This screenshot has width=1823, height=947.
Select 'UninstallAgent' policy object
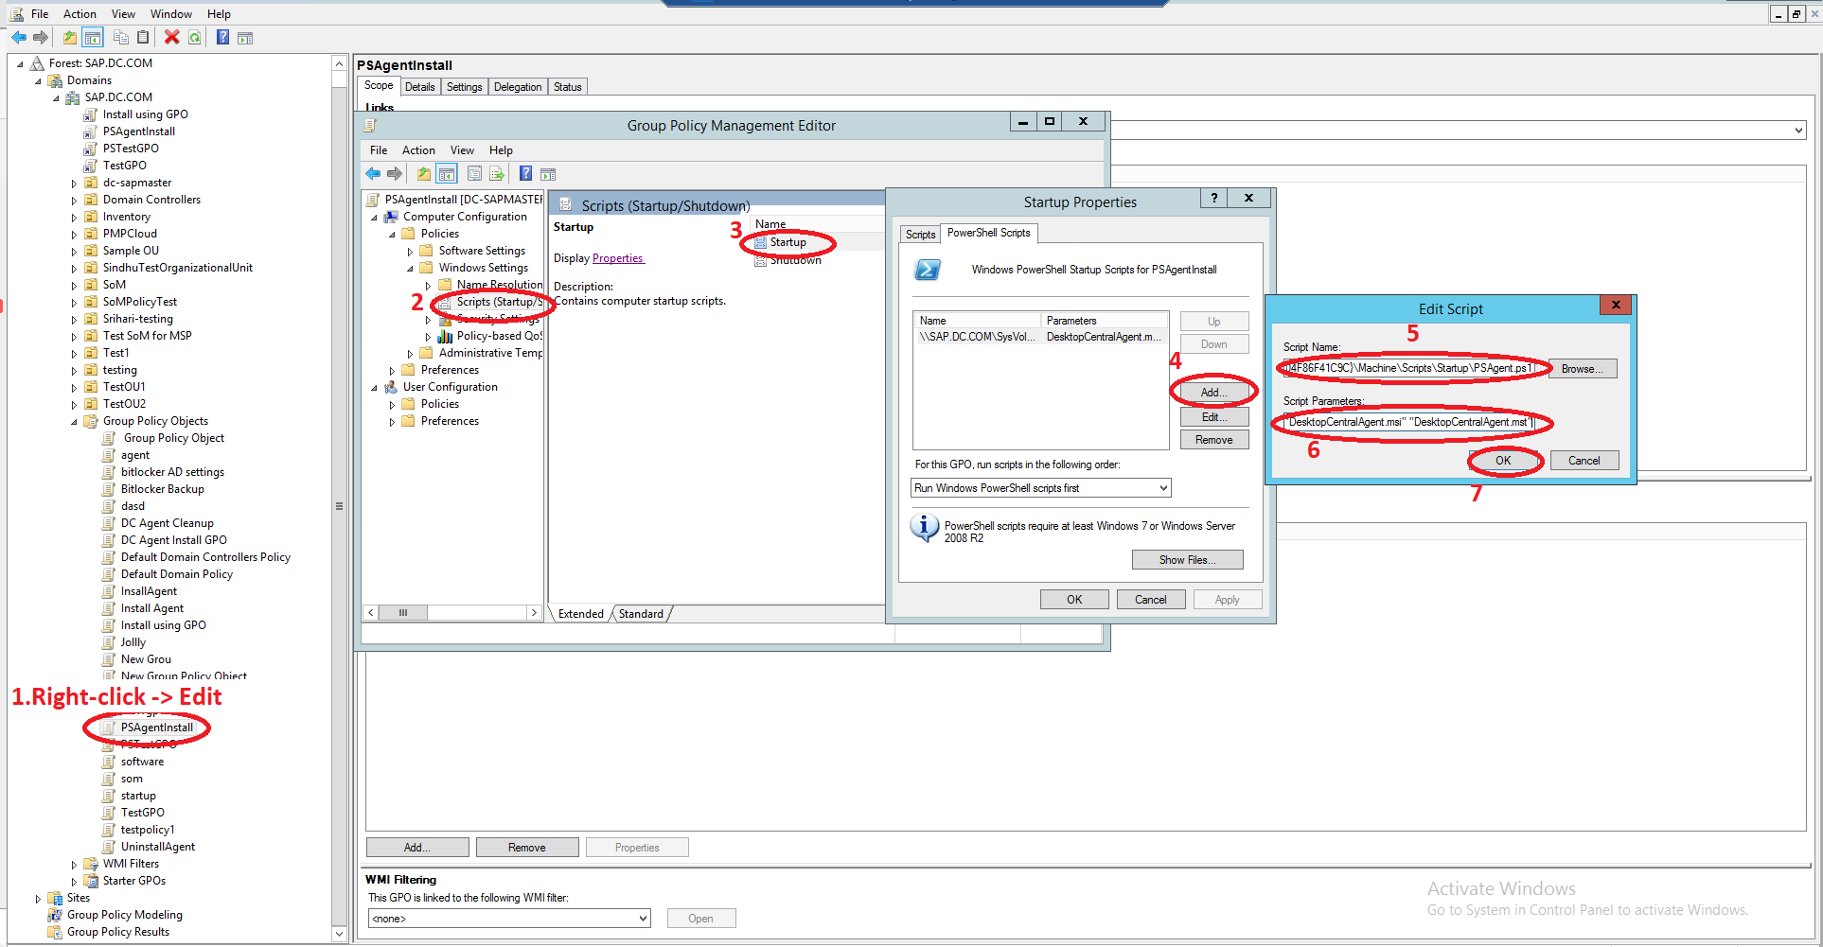click(158, 847)
